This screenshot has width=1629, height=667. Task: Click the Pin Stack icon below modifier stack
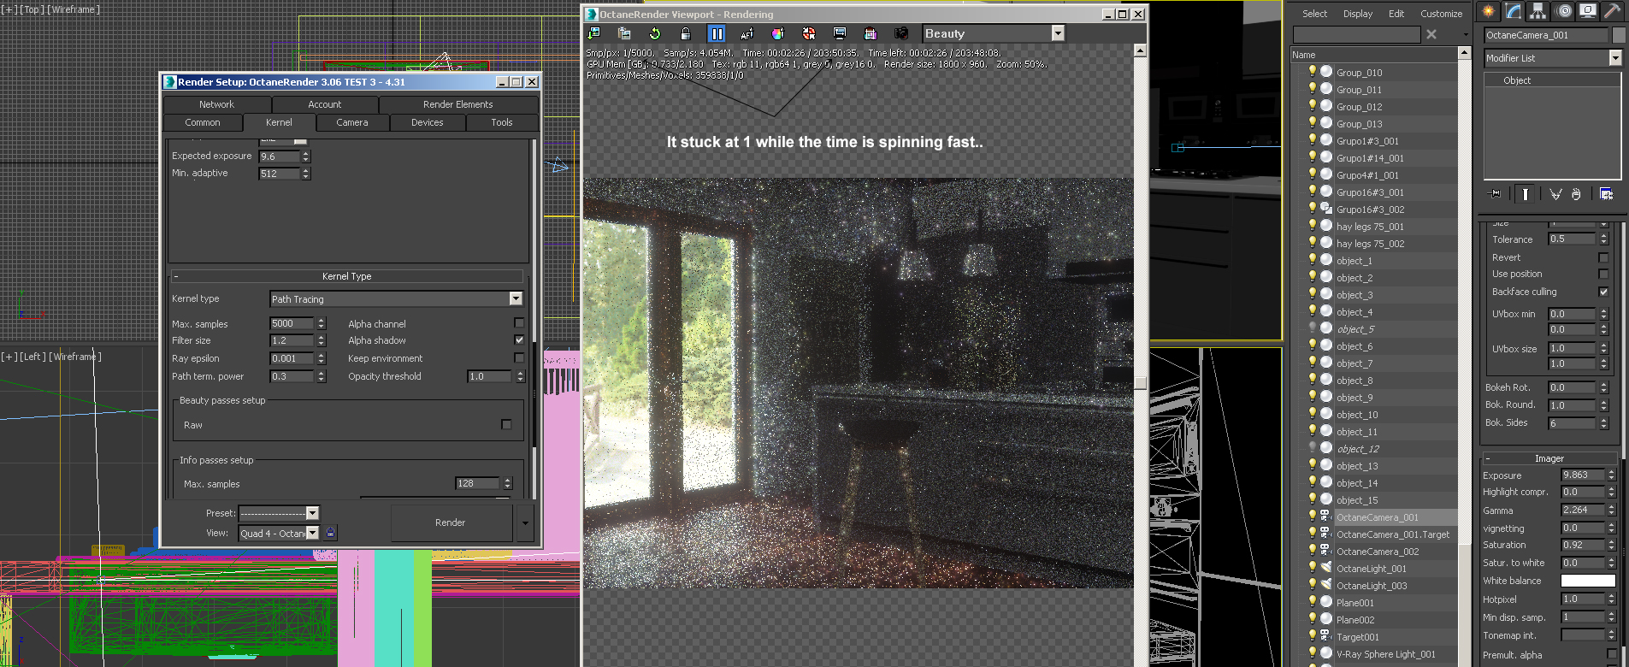point(1496,194)
